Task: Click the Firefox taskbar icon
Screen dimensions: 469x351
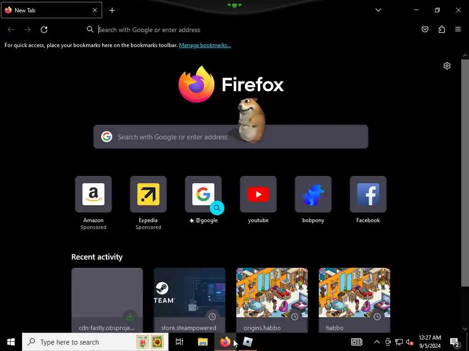Action: (225, 342)
